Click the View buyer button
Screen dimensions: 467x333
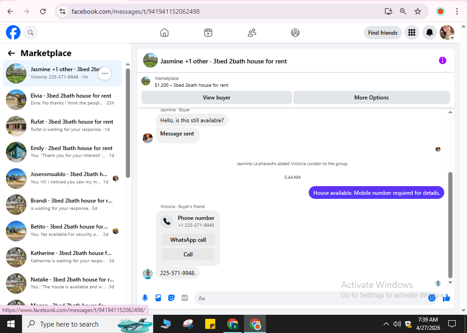tap(217, 98)
